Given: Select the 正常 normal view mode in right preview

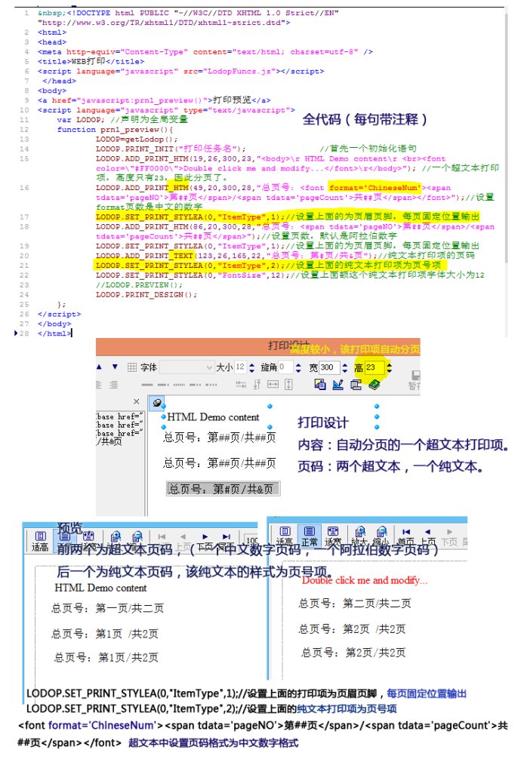Looking at the screenshot, I should pos(309,534).
